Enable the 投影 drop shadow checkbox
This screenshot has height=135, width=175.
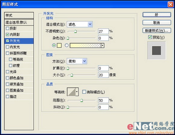tap(7, 28)
